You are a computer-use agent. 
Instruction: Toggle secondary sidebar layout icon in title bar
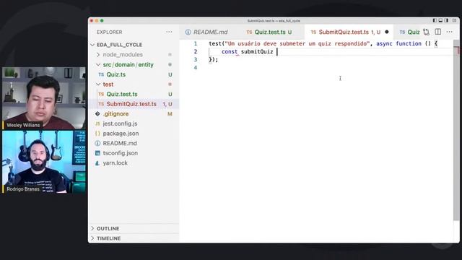pos(446,21)
